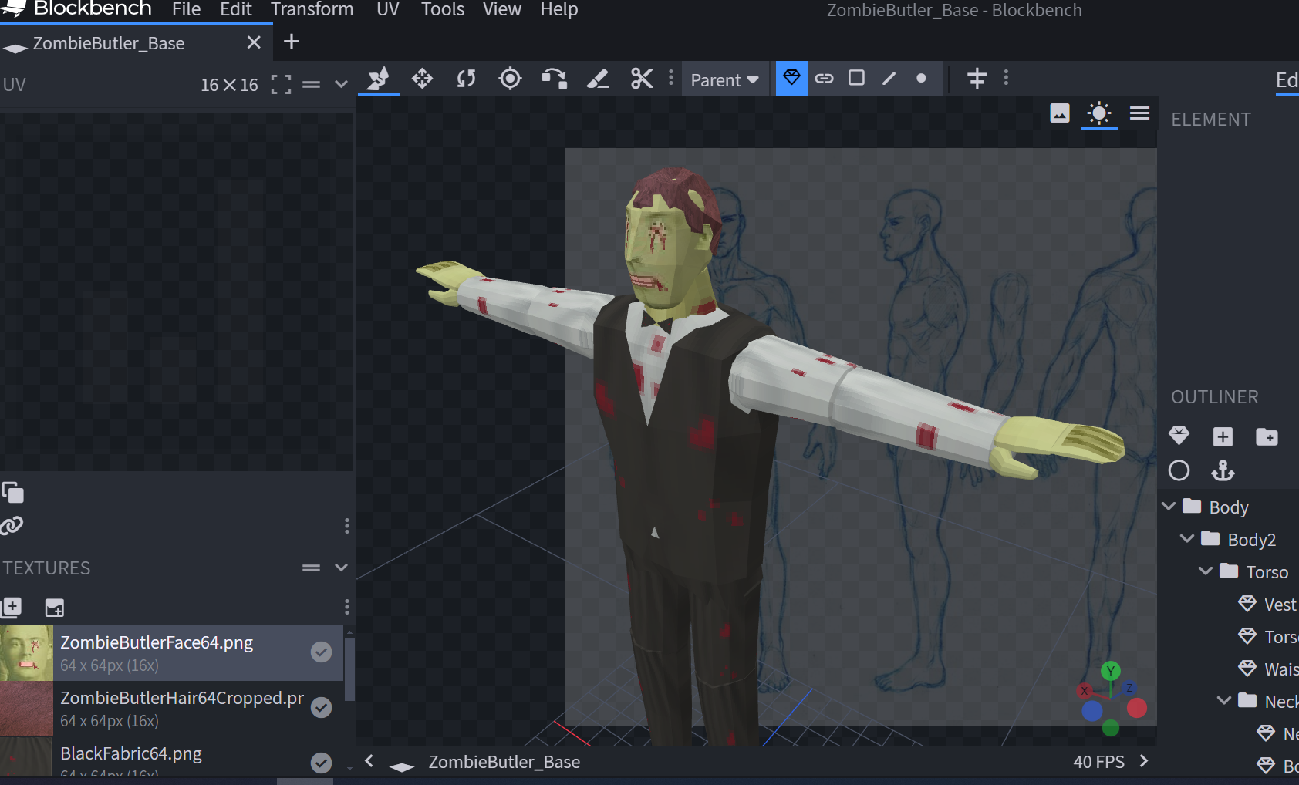Toggle viewport shading sun icon

[1099, 114]
